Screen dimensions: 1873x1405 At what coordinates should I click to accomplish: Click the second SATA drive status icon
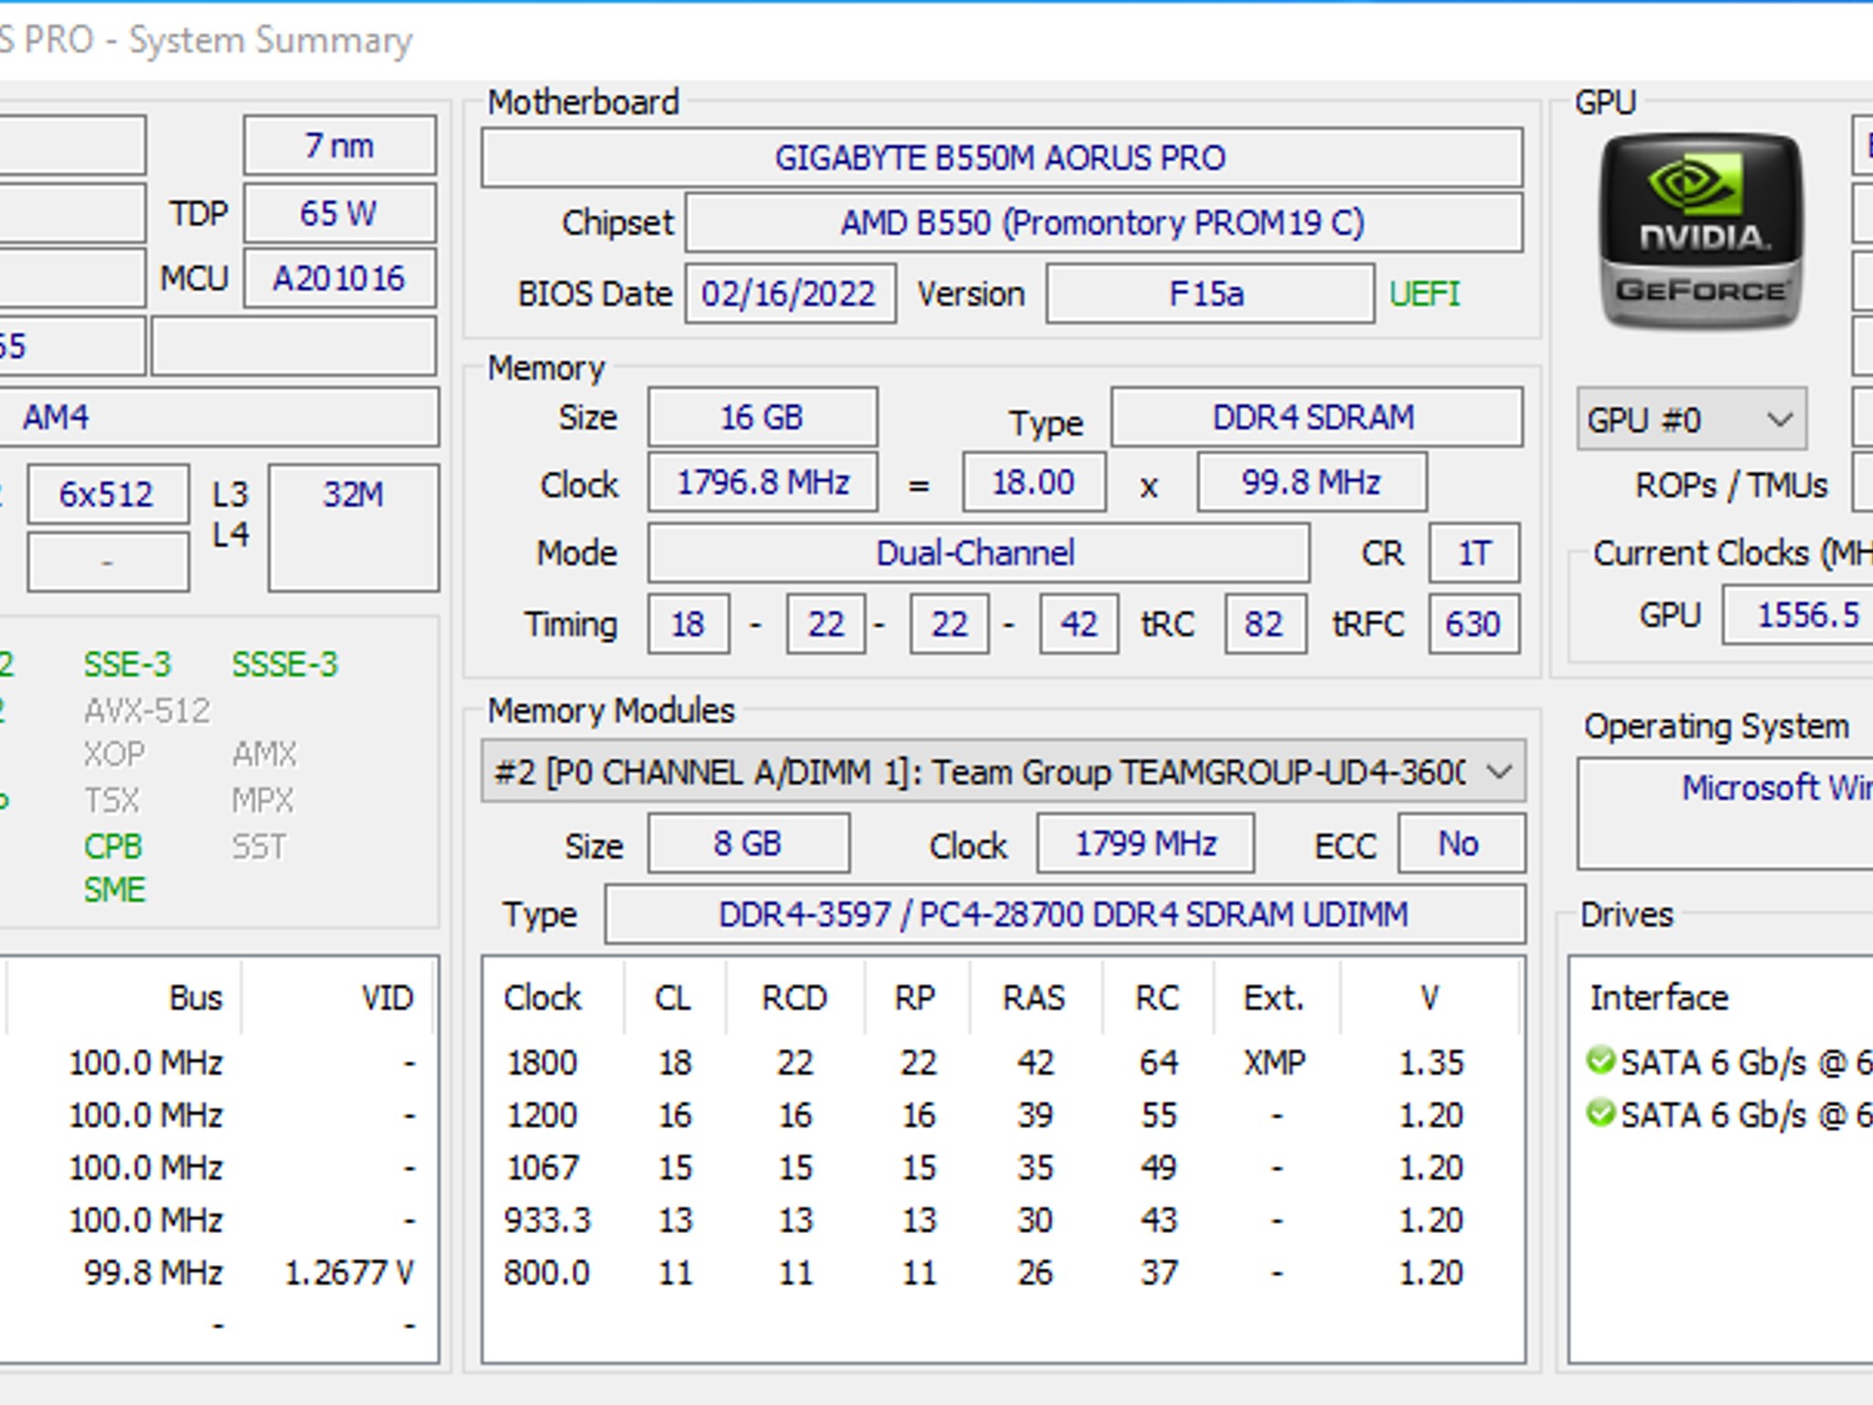pyautogui.click(x=1600, y=1113)
